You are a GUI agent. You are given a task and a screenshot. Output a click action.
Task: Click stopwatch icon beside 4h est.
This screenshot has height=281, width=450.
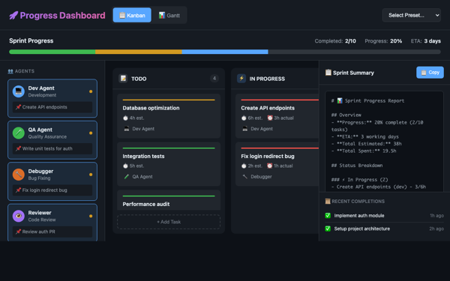pyautogui.click(x=125, y=118)
